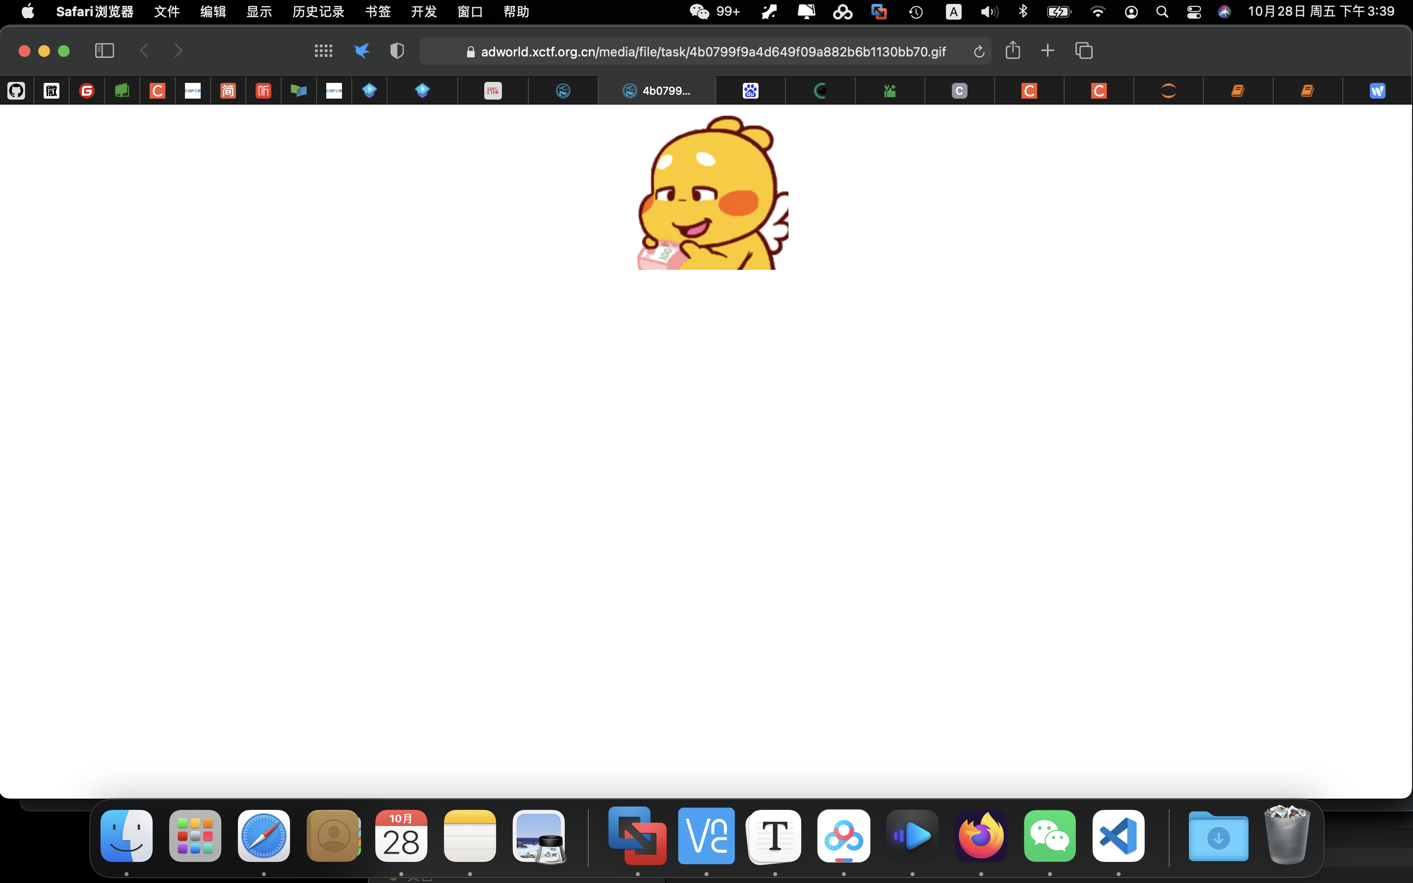The width and height of the screenshot is (1413, 883).
Task: Open the 显示 menu
Action: click(x=259, y=12)
